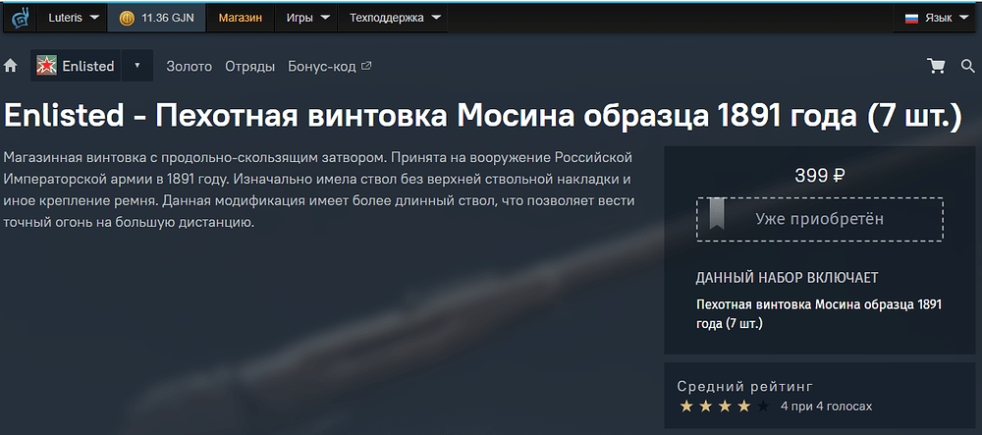Expand the Игры dropdown menu
This screenshot has height=435, width=982.
coord(307,18)
